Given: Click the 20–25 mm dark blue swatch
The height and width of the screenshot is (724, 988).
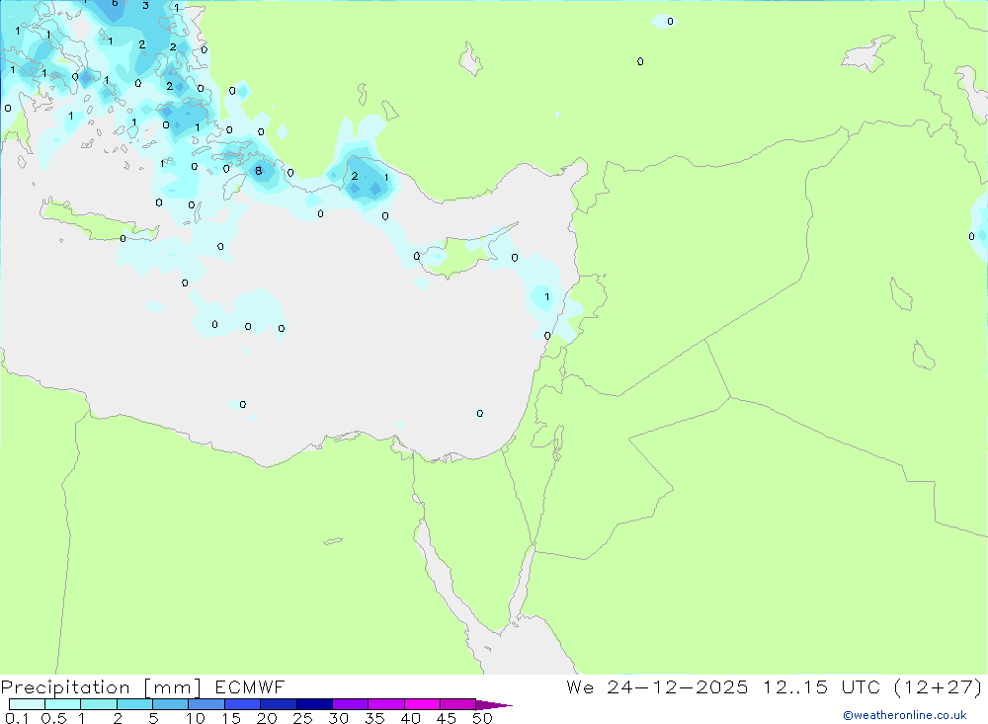Looking at the screenshot, I should point(279,704).
